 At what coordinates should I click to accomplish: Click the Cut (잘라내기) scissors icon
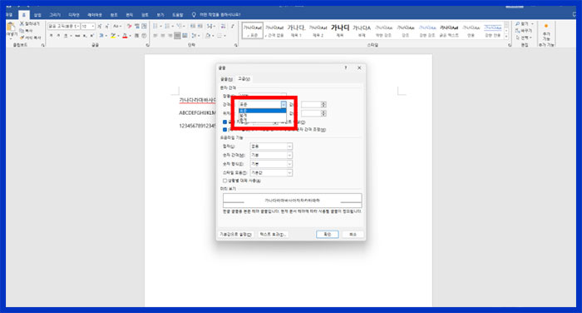(22, 24)
